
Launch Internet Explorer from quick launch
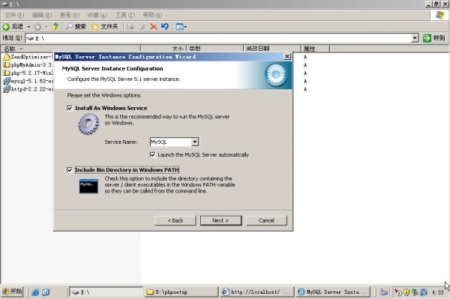35,292
